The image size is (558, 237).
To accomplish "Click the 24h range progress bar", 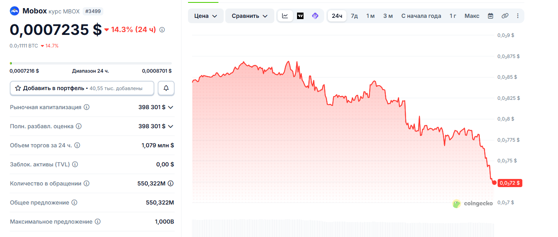I will tap(91, 63).
